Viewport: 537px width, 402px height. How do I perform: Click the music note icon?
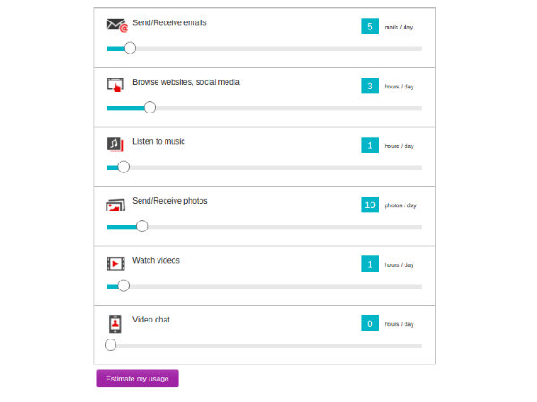115,144
